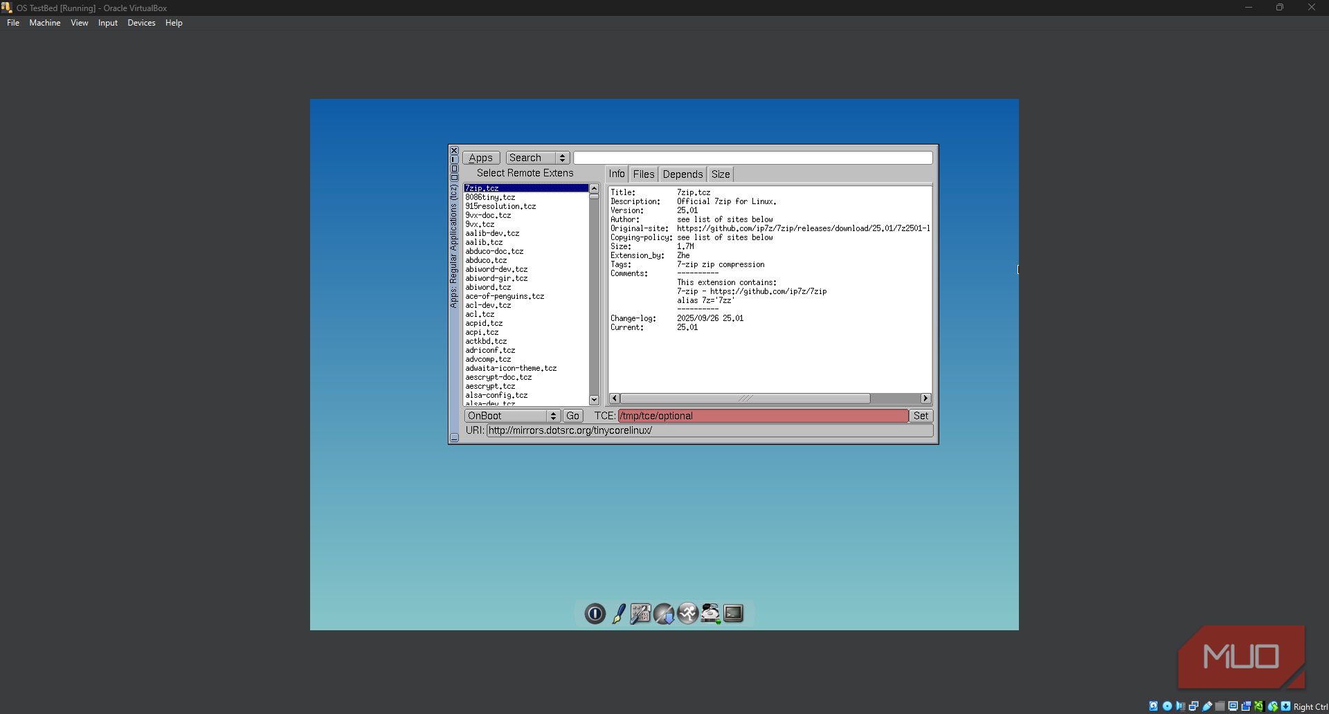1329x714 pixels.
Task: Launch Apps downloader globe icon in dock
Action: [x=664, y=614]
